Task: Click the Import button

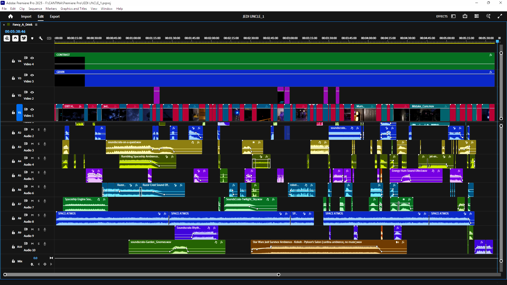Action: [x=26, y=17]
